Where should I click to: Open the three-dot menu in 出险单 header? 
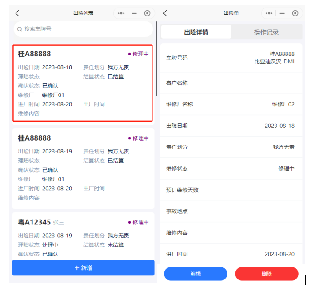pos(269,13)
